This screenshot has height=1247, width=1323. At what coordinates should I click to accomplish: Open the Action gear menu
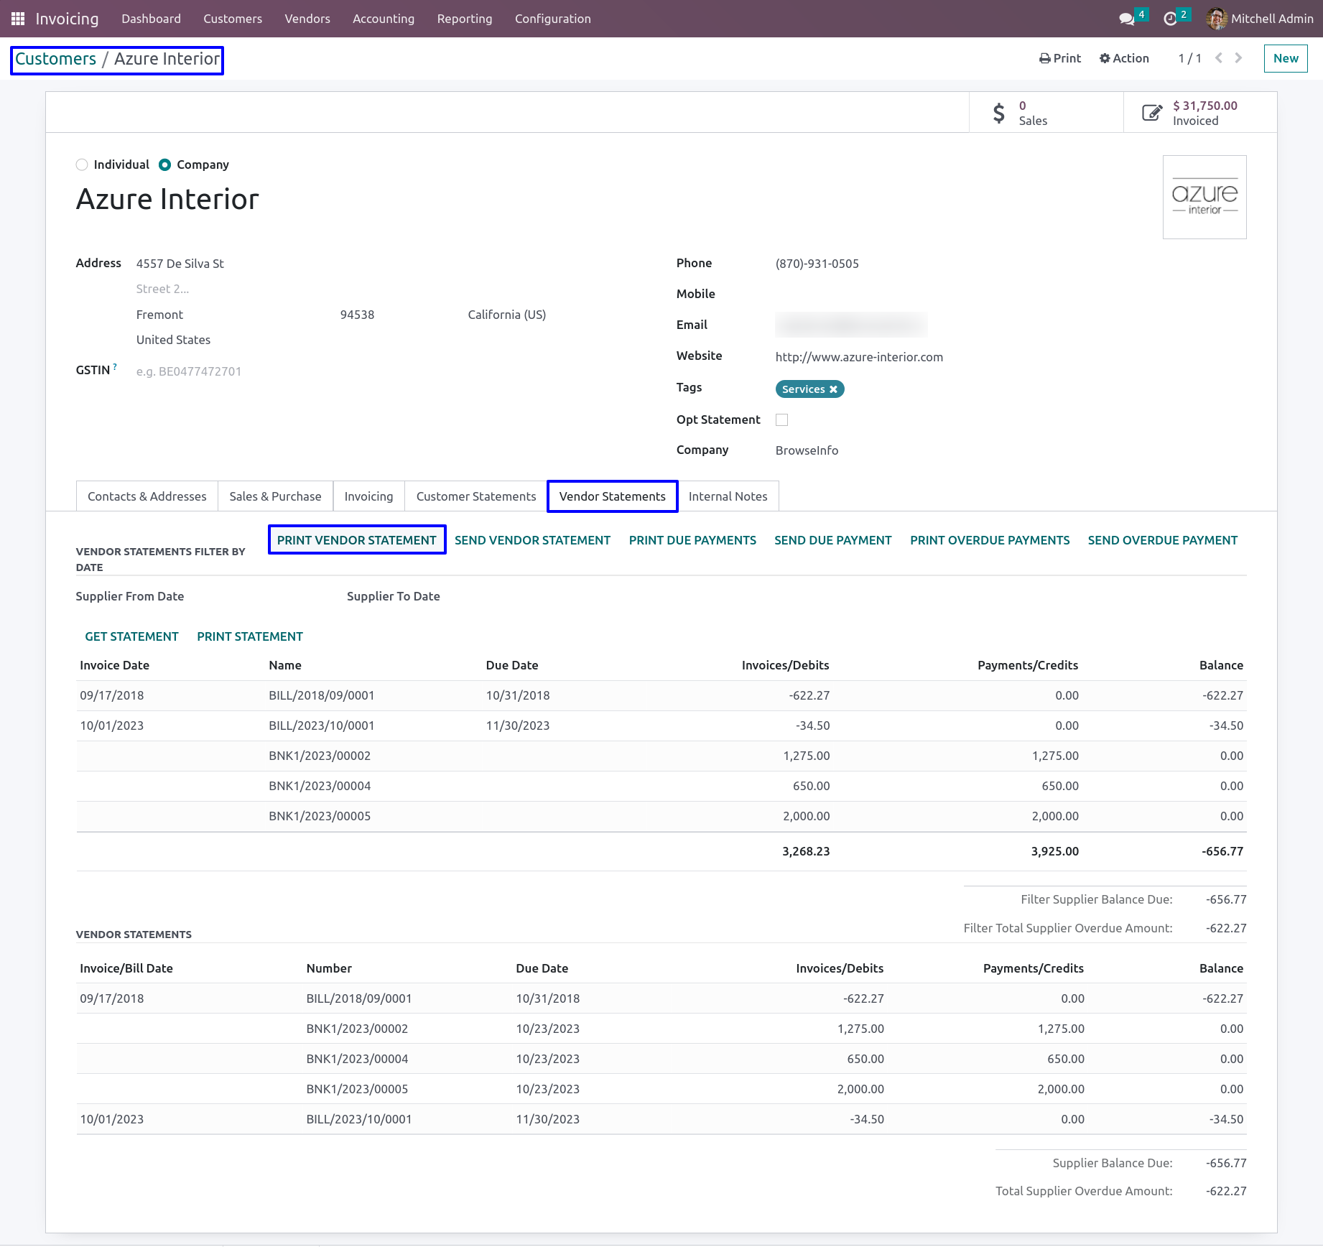(x=1124, y=58)
